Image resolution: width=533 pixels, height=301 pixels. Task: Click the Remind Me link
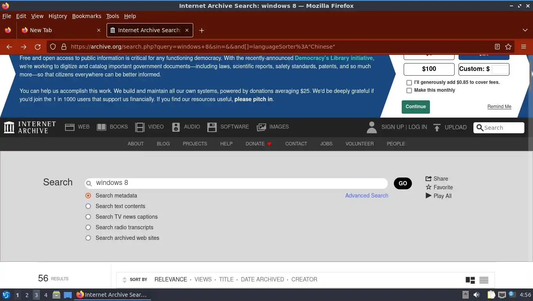[x=499, y=107]
